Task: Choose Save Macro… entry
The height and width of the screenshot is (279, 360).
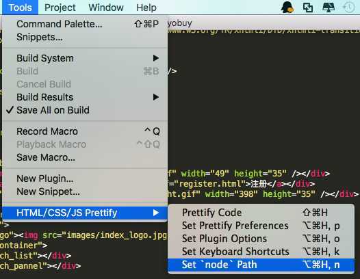Action: (85, 157)
